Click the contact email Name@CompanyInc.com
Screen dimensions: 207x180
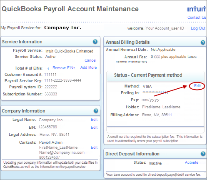coord(62,152)
